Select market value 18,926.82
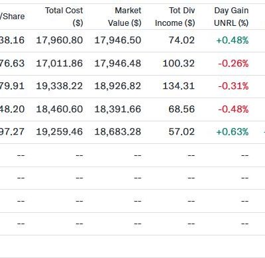Screen dimensions: 265x258 [x=118, y=86]
